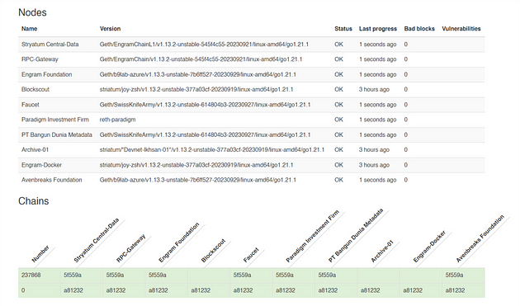Click Blockscout's 3 hours ago progress
This screenshot has height=306, width=520.
point(374,90)
